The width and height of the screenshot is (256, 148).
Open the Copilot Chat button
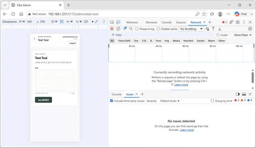(241, 14)
